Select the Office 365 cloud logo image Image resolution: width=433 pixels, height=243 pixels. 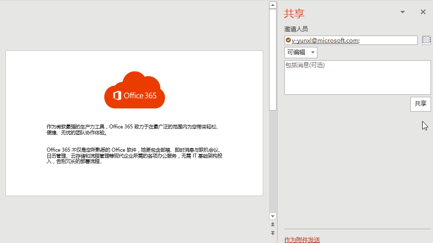click(134, 90)
